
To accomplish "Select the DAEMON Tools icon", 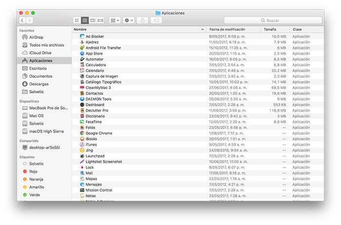I will coord(82,99).
